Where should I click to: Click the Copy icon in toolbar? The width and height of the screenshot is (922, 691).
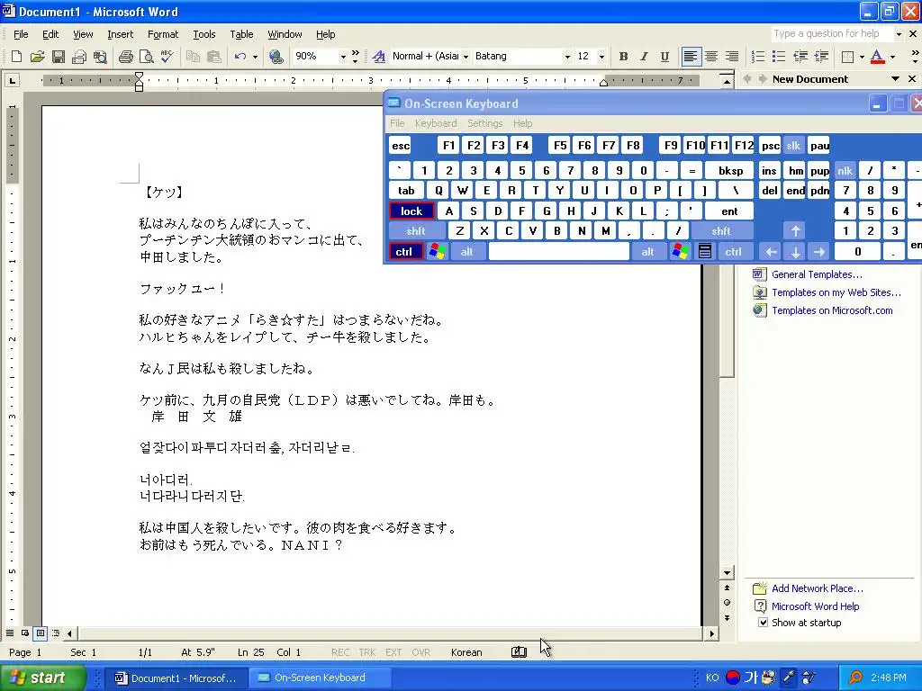[193, 57]
